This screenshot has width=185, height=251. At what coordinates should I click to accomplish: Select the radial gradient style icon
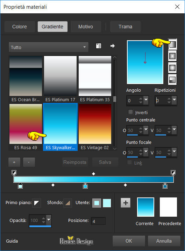172,79
